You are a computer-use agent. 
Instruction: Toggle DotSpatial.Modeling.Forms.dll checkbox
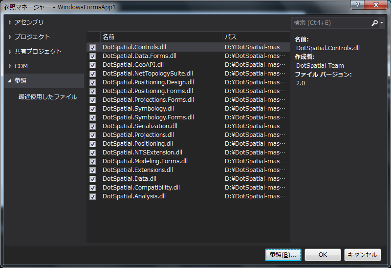coord(92,161)
